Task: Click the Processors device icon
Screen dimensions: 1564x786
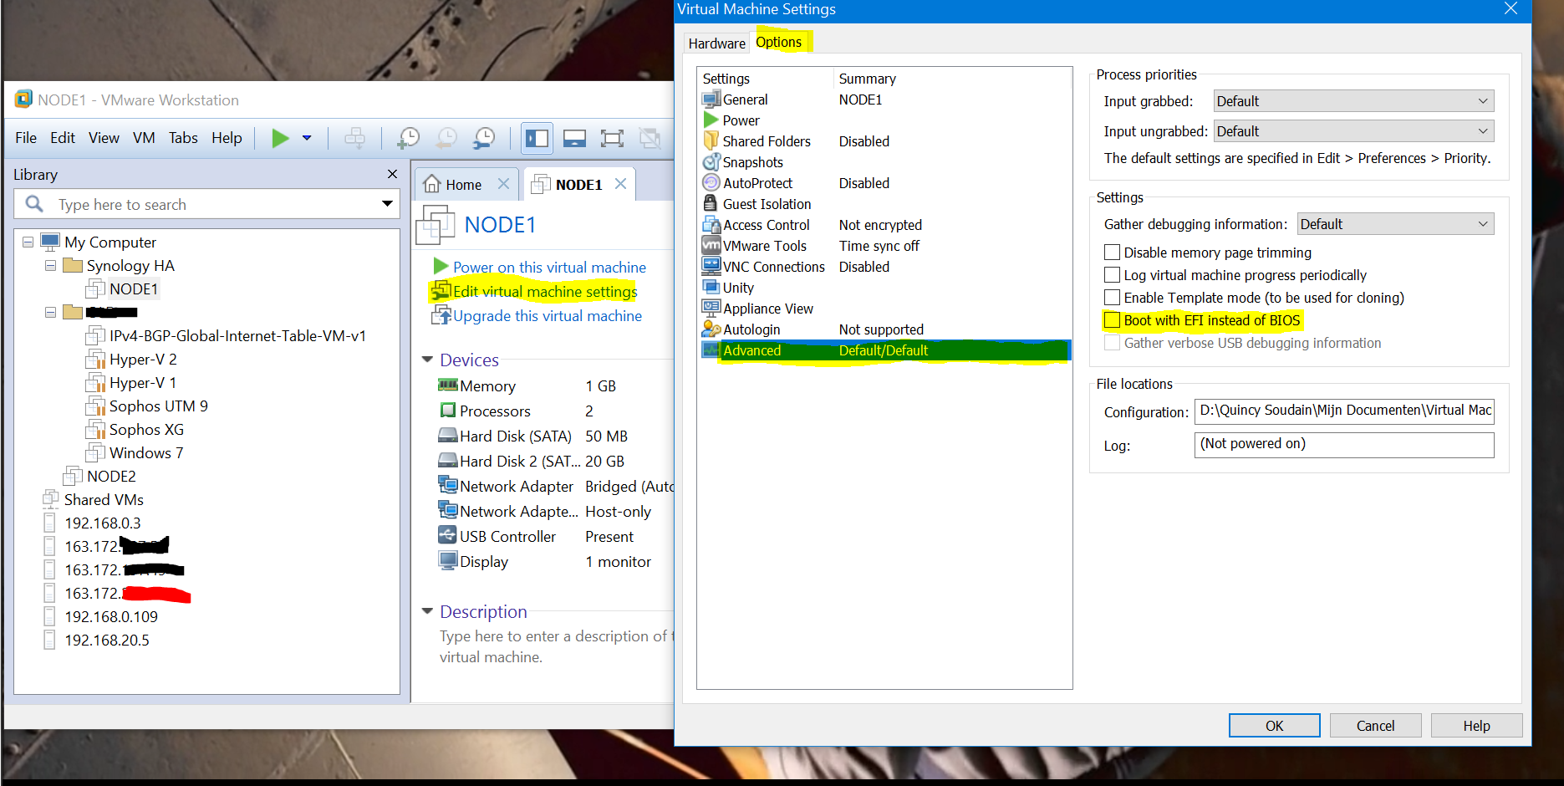Action: tap(448, 411)
